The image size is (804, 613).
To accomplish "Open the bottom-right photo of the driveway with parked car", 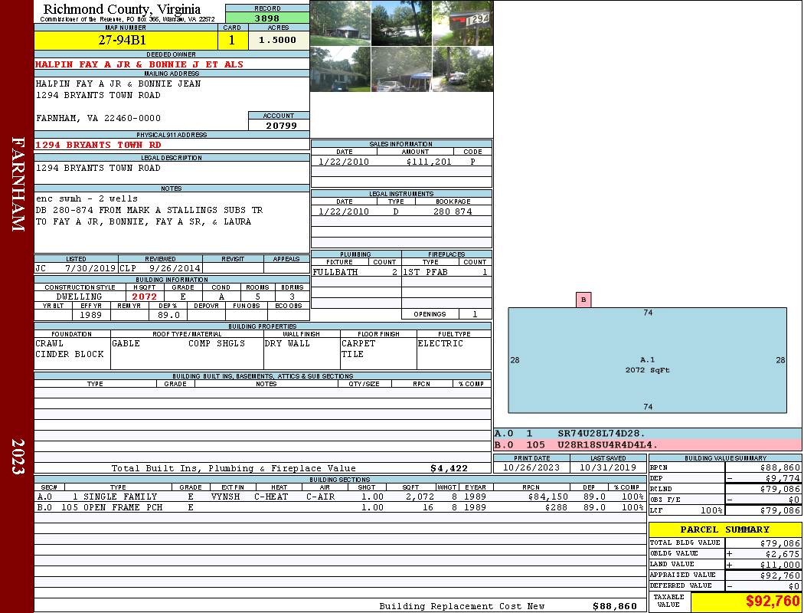I will click(462, 70).
